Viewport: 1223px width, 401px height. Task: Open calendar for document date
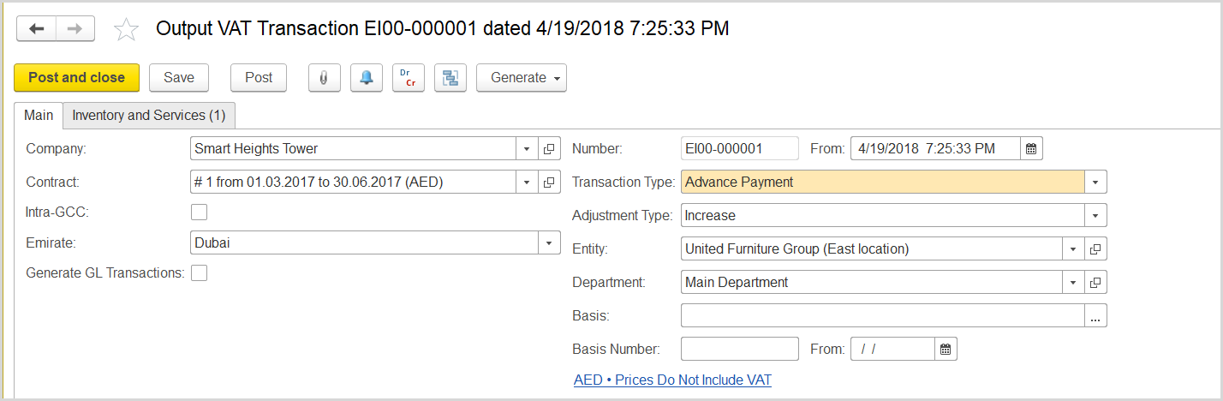1031,149
